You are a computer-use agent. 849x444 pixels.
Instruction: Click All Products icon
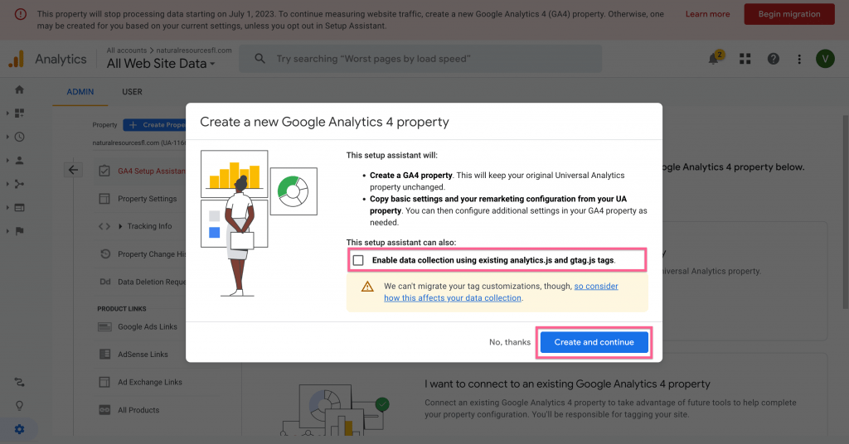pyautogui.click(x=104, y=410)
